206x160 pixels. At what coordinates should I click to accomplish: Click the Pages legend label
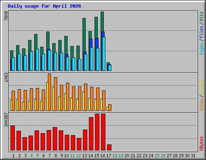(x=201, y=49)
